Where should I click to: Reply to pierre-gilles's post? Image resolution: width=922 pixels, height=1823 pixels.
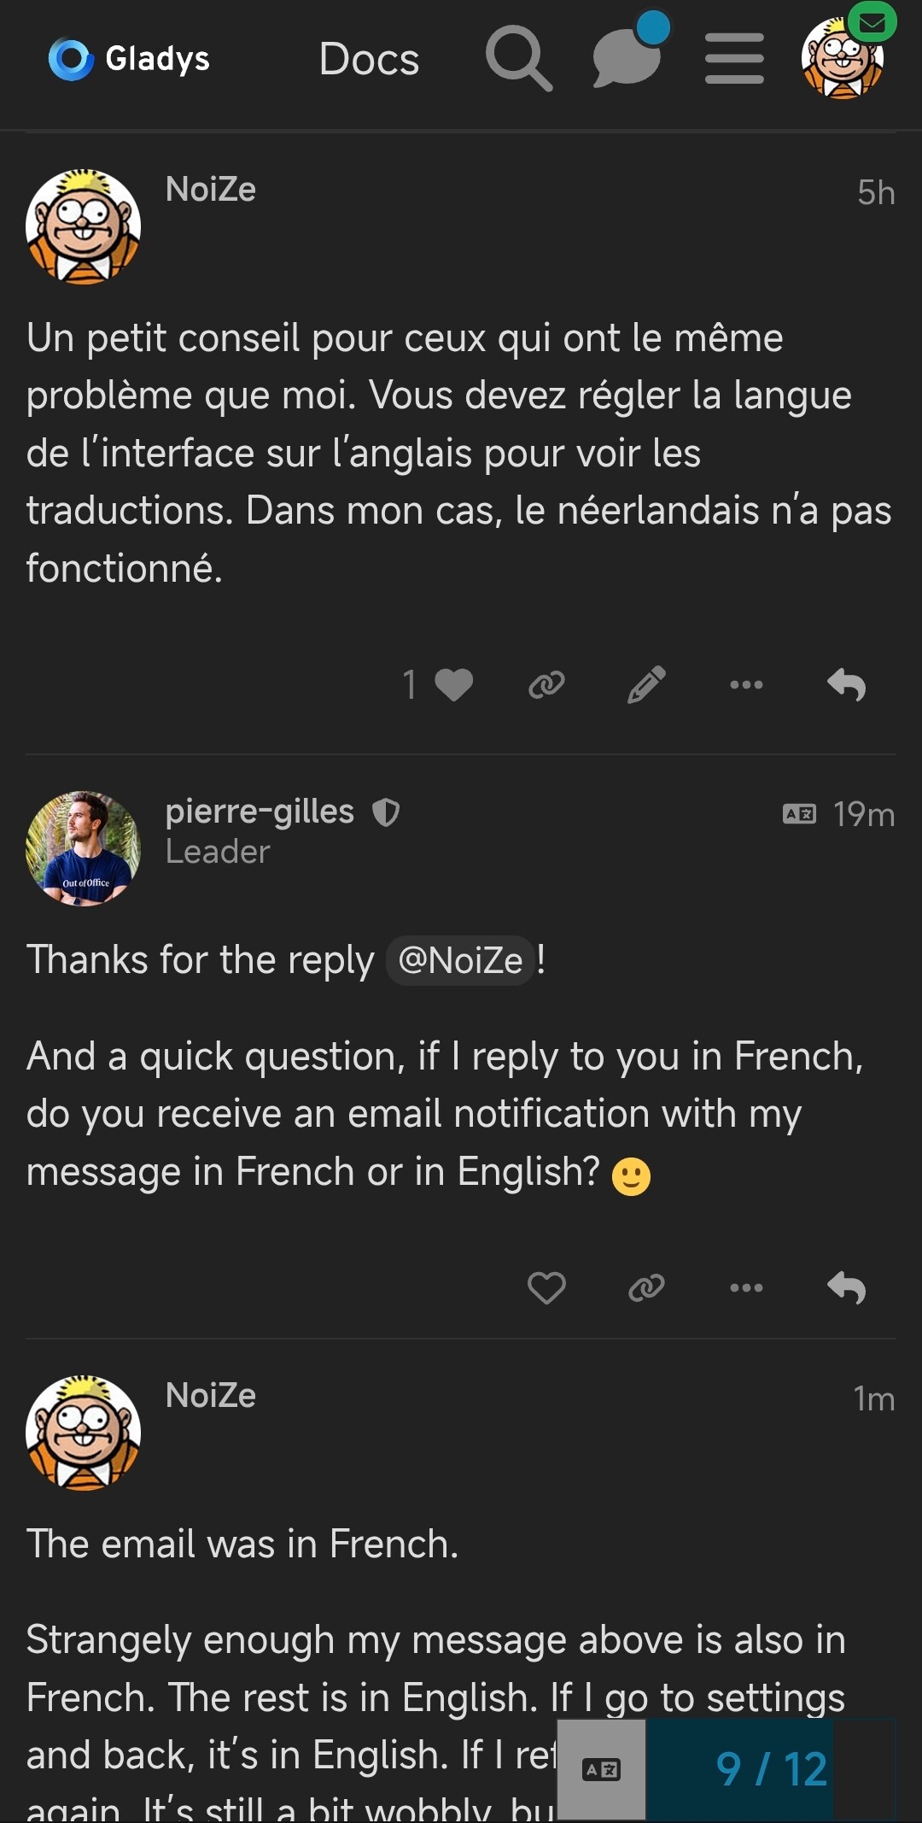[847, 1287]
